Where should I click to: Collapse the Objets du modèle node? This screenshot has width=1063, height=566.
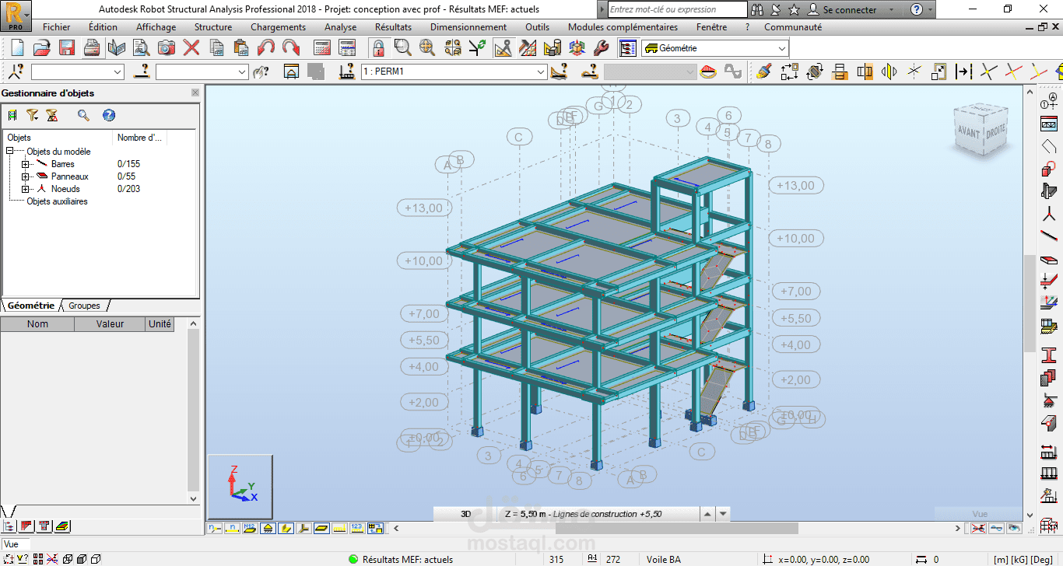click(10, 152)
